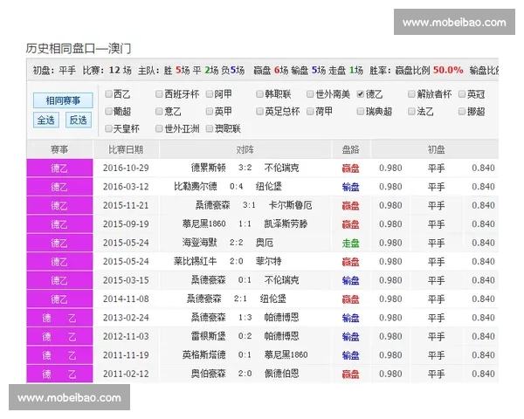524x419 pixels.
Task: Click the 对阵 column header
Action: pos(245,149)
